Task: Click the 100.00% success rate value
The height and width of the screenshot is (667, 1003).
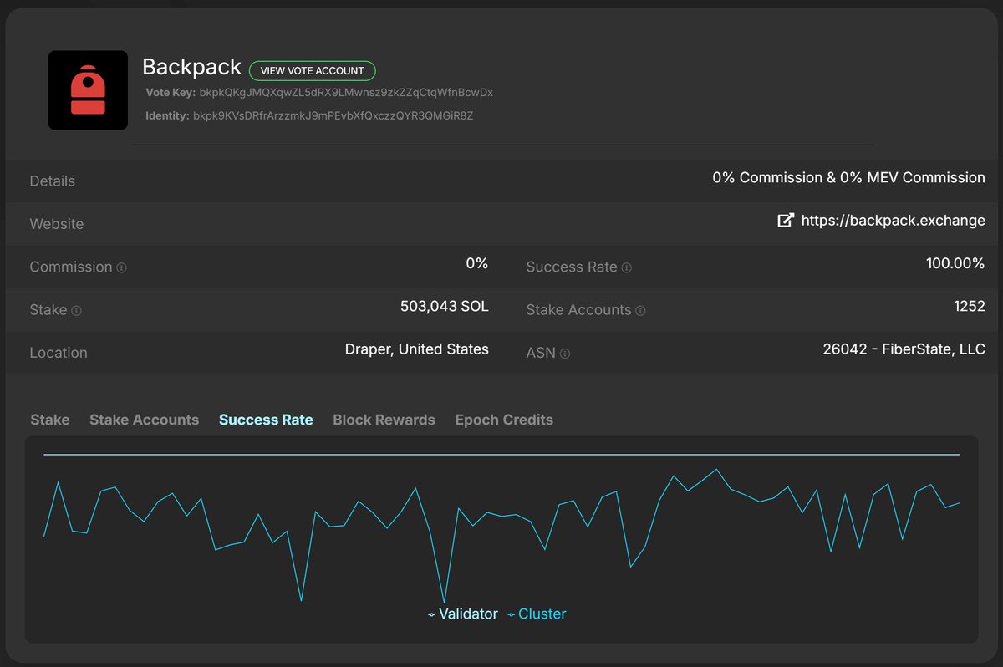Action: (955, 263)
